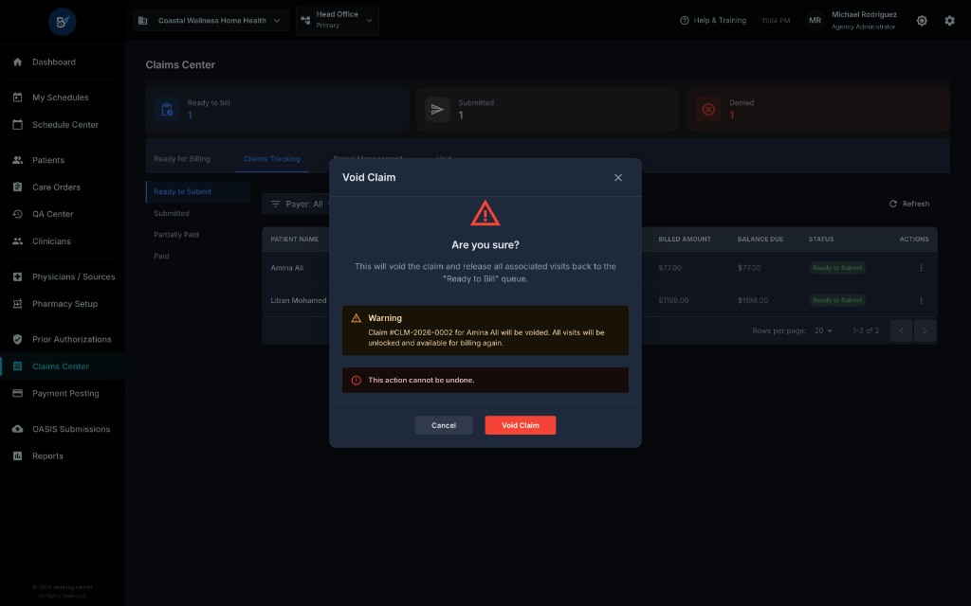The height and width of the screenshot is (606, 971).
Task: Open settings gear icon in header
Action: [x=949, y=21]
